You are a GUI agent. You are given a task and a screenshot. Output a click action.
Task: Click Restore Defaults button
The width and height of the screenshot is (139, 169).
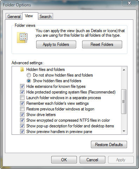click(109, 145)
